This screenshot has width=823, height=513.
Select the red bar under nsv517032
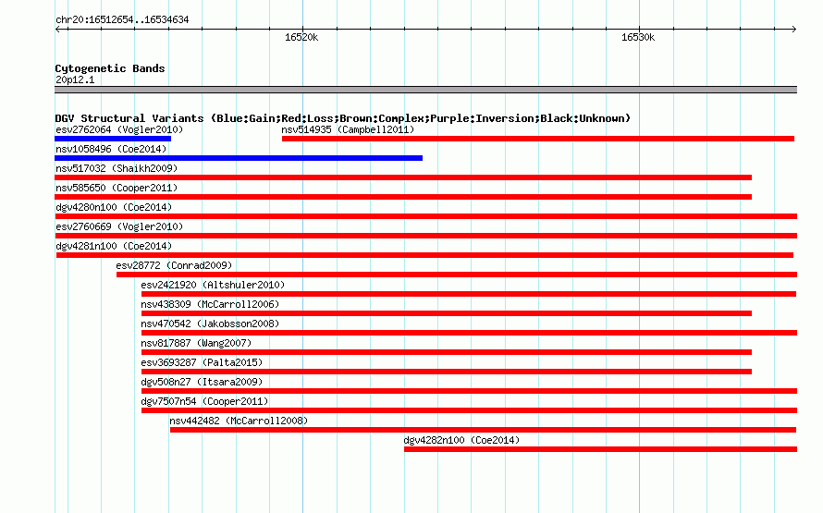[x=403, y=177]
